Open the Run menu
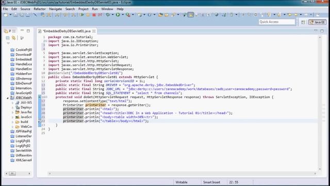Image resolution: width=330 pixels, height=186 pixels. (x=95, y=9)
